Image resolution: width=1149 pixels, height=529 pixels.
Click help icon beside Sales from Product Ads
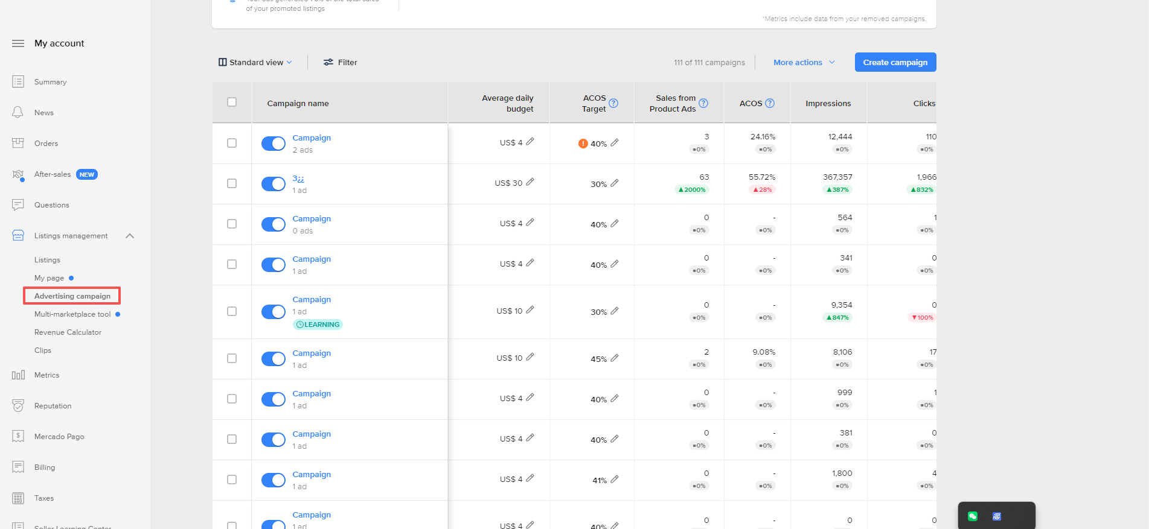point(703,103)
